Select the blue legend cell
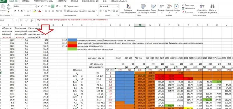Image resolution: width=233 pixels, height=109 pixels. tap(72, 40)
